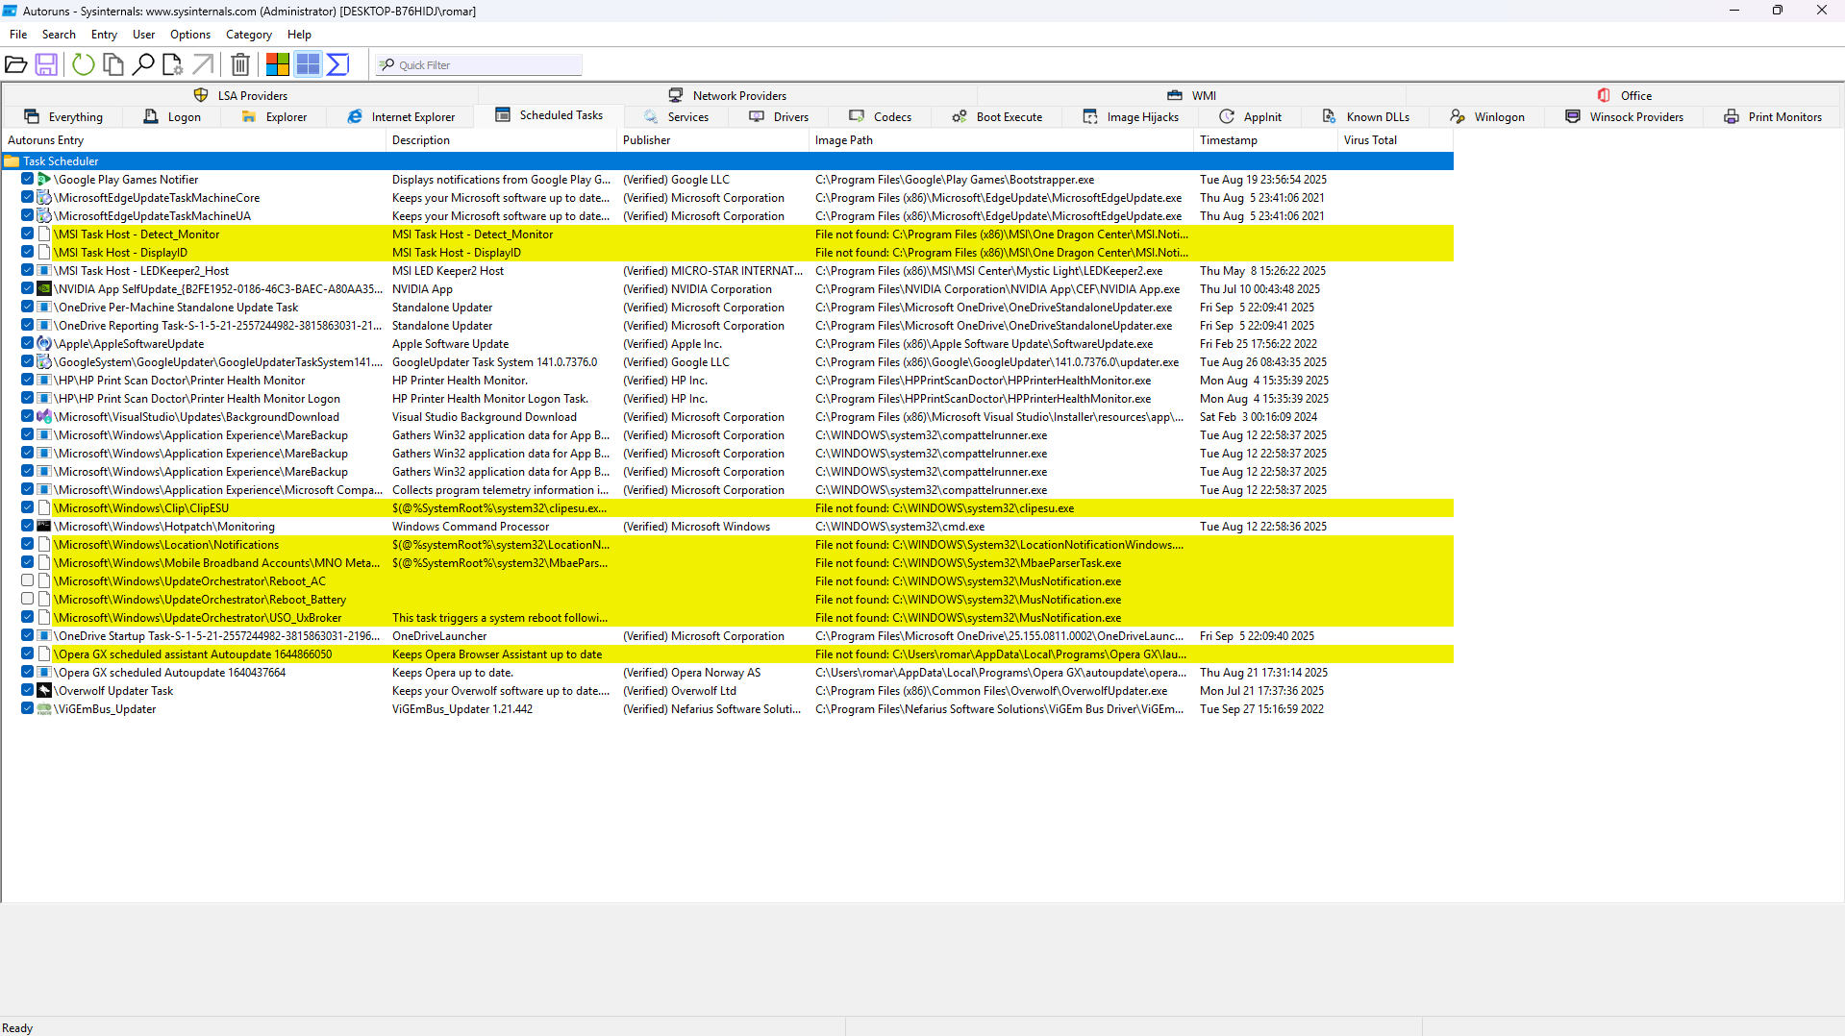Disable the Overwolf Updater Task checkbox
Viewport: 1845px width, 1036px height.
click(28, 691)
